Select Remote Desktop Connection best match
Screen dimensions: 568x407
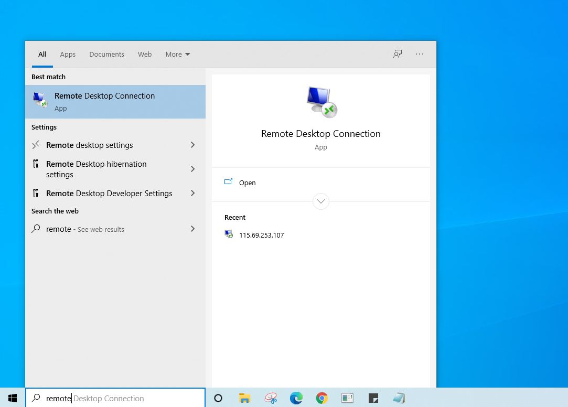(115, 102)
